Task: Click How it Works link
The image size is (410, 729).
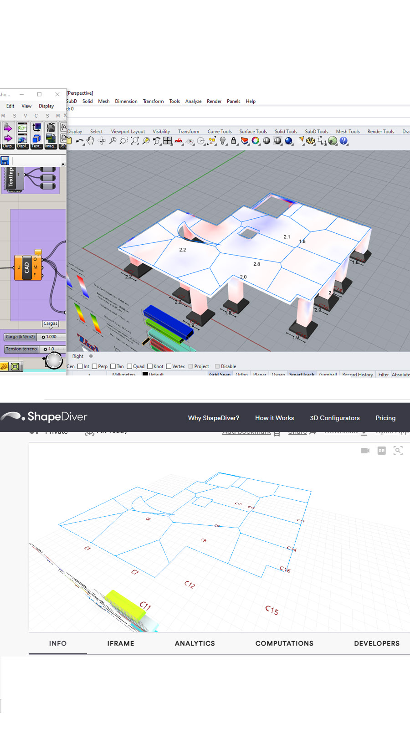Action: click(x=274, y=418)
